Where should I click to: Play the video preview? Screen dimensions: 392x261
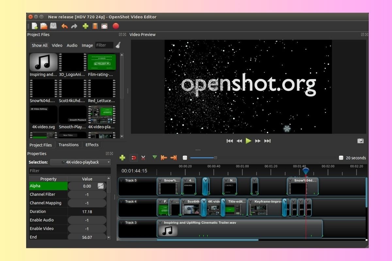[249, 141]
